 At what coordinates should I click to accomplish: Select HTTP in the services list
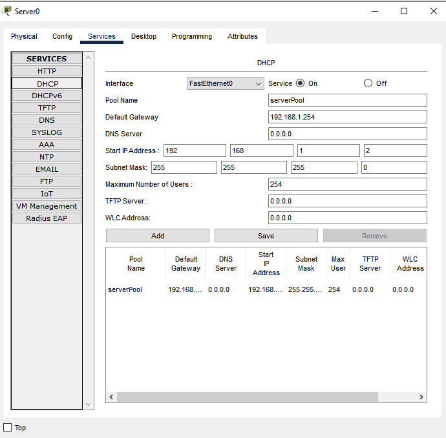47,71
